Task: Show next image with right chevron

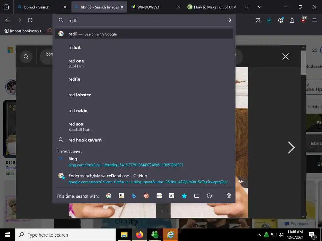Action: pyautogui.click(x=291, y=147)
